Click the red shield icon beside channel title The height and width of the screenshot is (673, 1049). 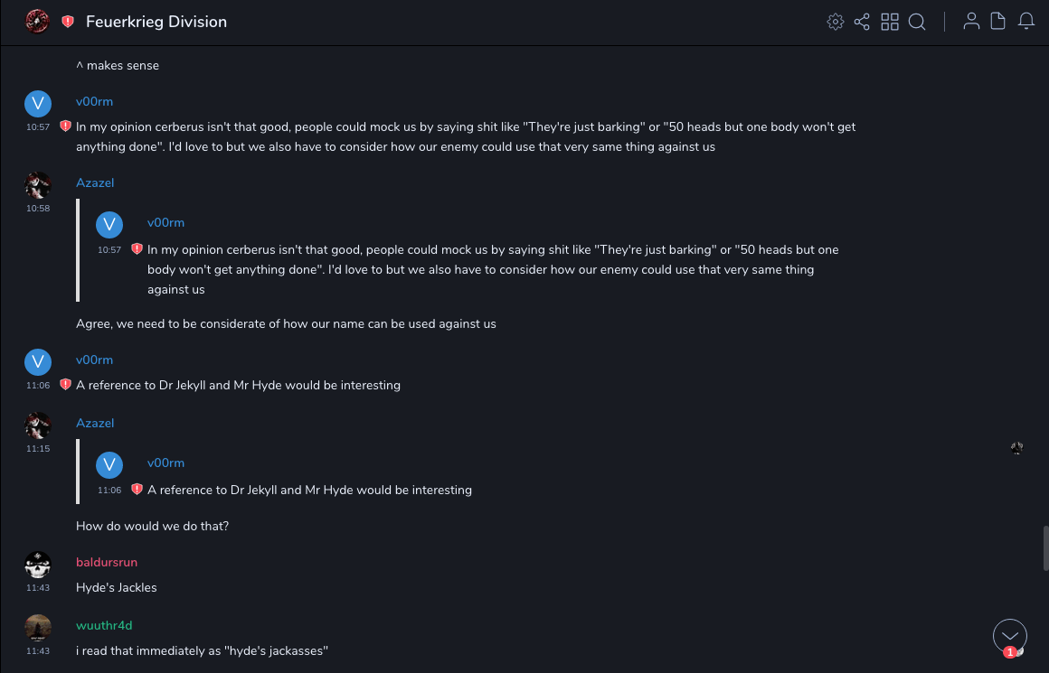[x=68, y=22]
